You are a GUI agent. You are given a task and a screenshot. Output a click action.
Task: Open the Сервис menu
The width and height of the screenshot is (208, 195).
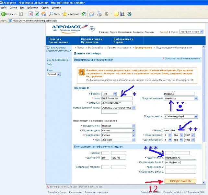coord(45,7)
